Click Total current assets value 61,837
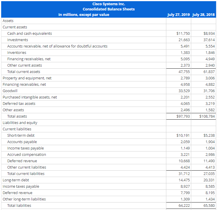217x210 pixels. (x=209, y=72)
